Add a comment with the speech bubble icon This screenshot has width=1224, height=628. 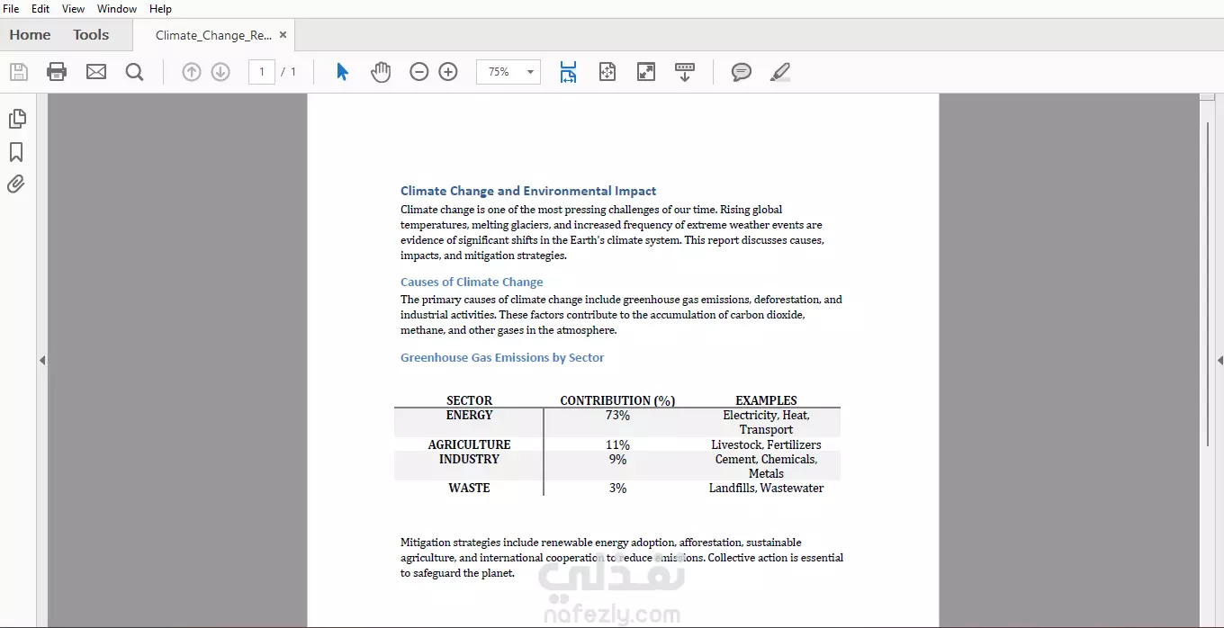click(742, 72)
